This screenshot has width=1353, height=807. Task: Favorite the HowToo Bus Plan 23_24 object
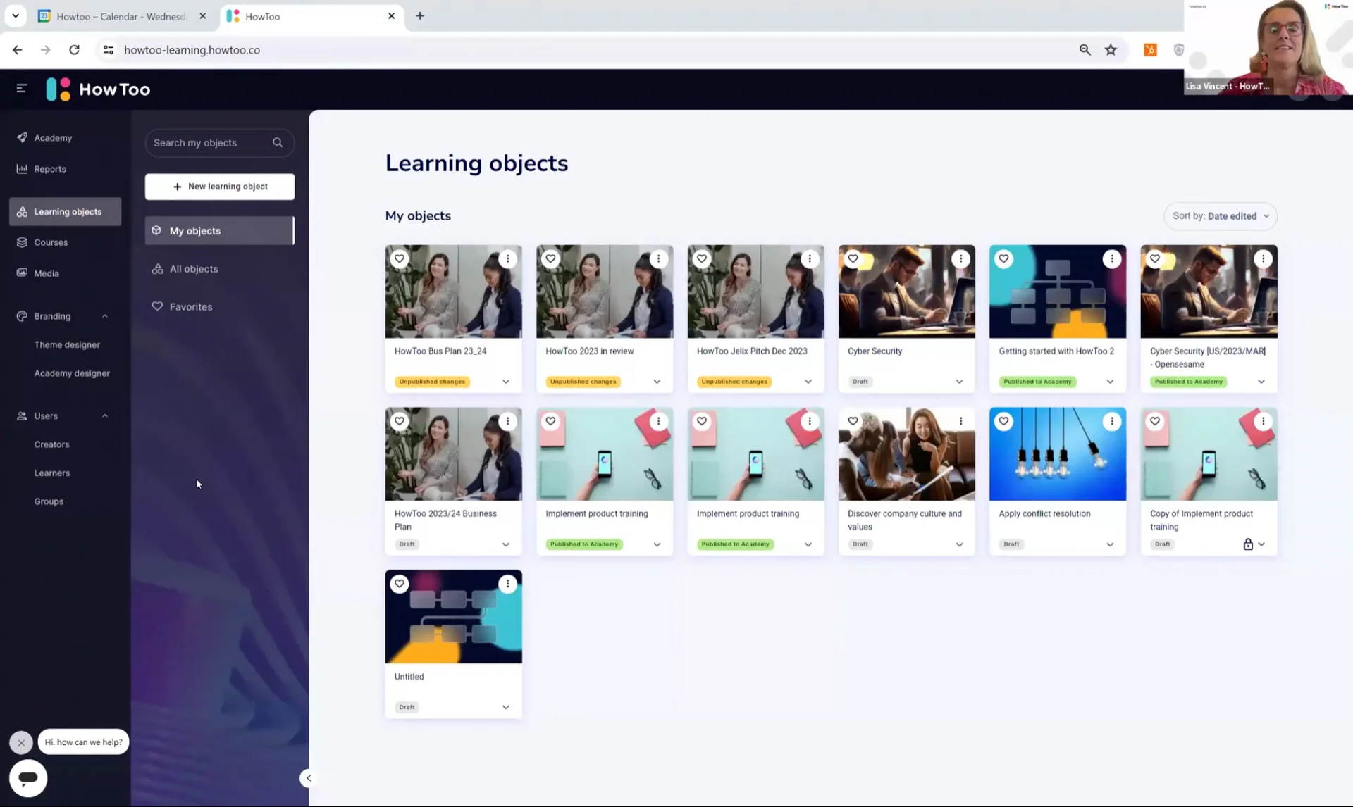[399, 258]
